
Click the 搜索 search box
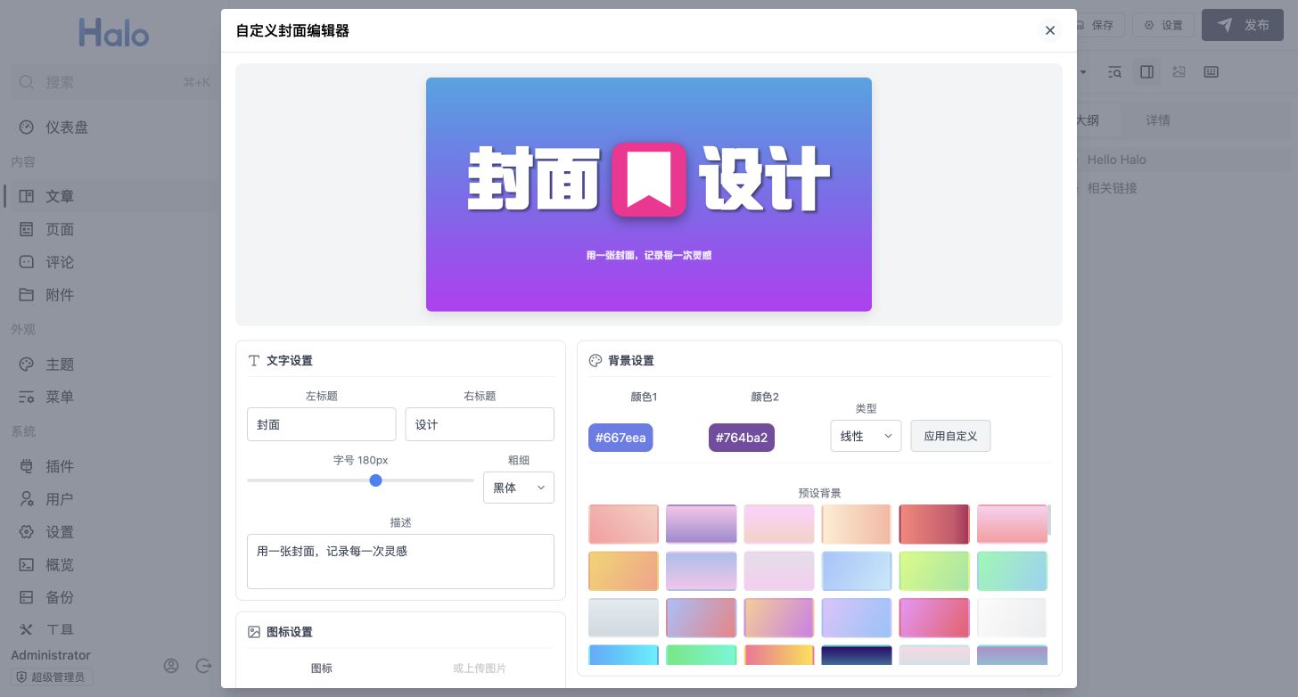point(114,82)
